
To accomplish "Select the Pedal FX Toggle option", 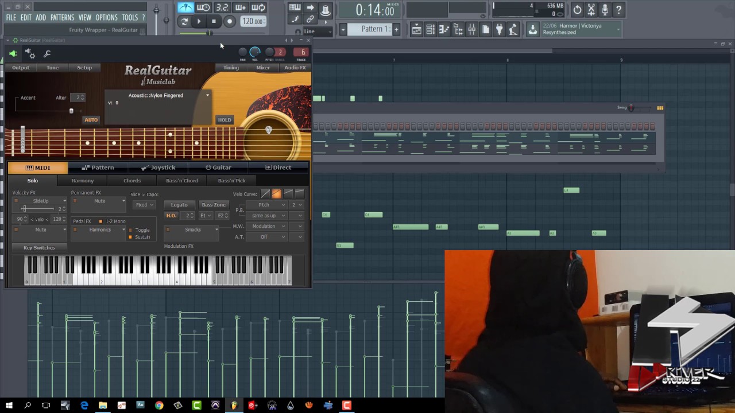I will click(x=130, y=230).
